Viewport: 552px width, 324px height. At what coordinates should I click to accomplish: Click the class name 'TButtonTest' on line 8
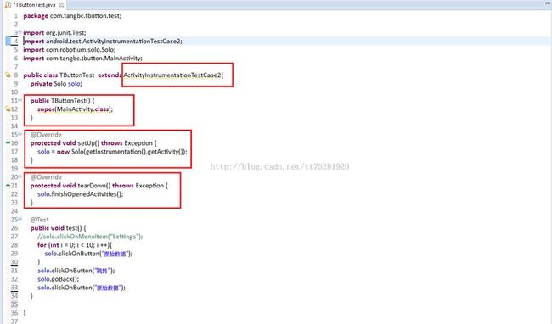(76, 75)
